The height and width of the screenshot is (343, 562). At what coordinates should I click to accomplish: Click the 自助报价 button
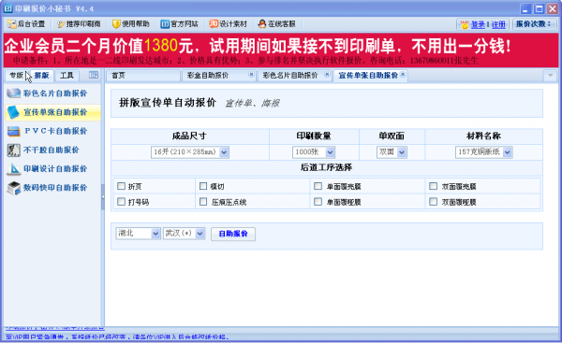[233, 234]
